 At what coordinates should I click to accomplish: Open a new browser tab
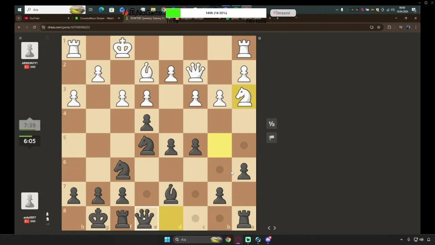click(x=277, y=18)
